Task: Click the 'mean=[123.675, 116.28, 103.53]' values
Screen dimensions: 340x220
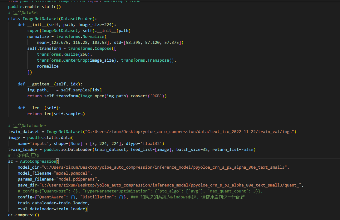Action: tap(73, 42)
